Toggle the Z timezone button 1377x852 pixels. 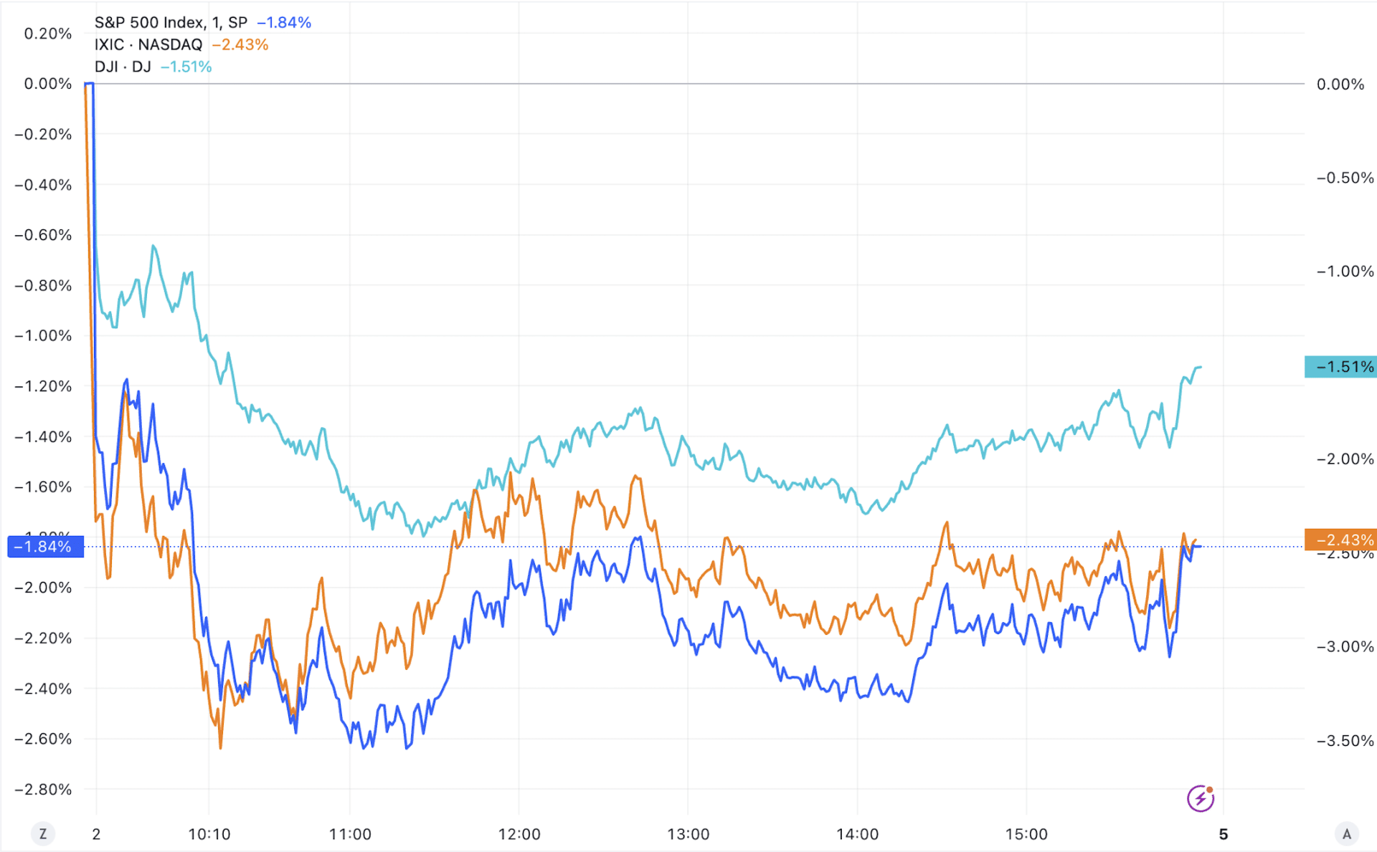[x=43, y=833]
